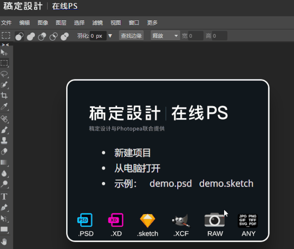Screen dimensions: 294x249
Task: Click the 羽化 px input field
Action: click(97, 36)
